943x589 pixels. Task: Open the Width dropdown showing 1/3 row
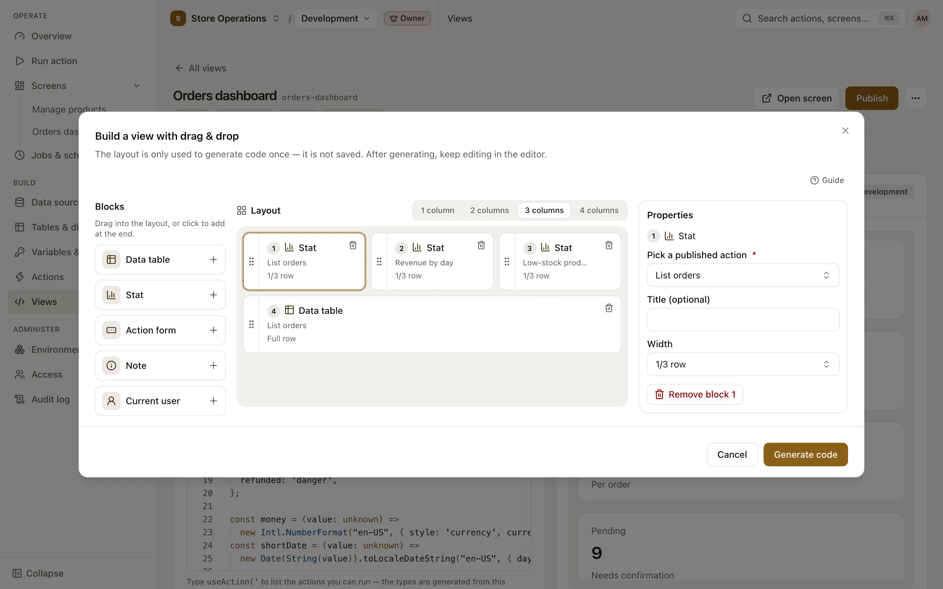coord(743,364)
